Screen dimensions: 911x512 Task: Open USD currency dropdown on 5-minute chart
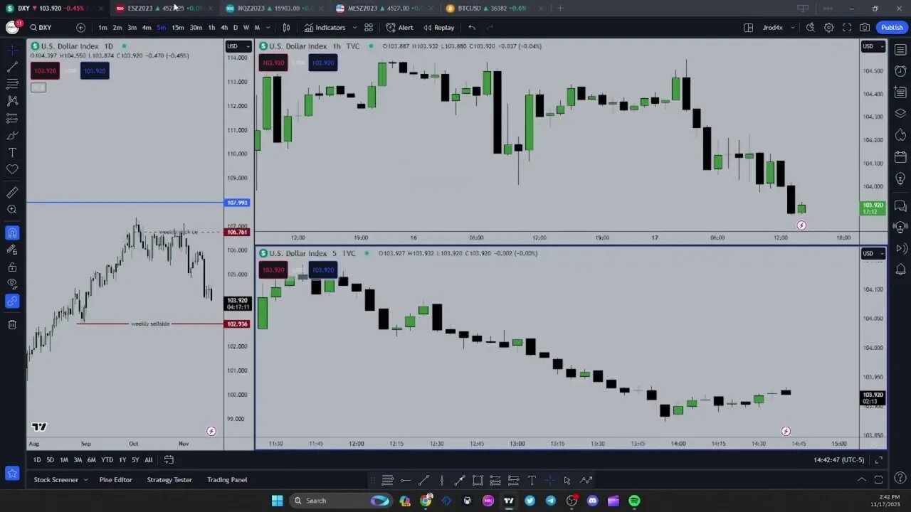pyautogui.click(x=873, y=253)
